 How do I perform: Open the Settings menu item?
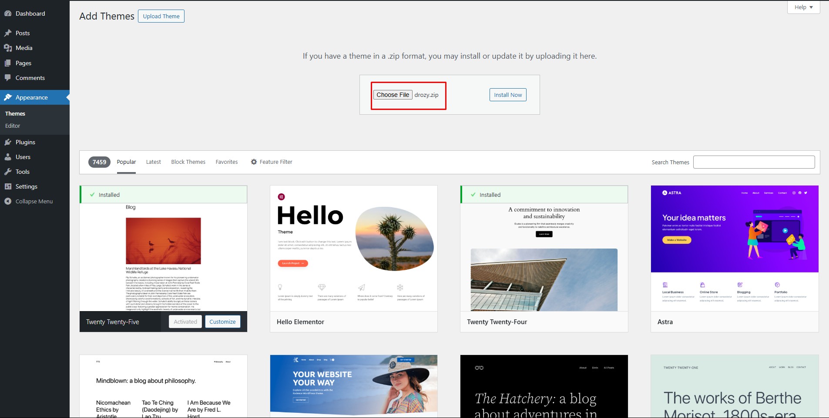click(35, 186)
